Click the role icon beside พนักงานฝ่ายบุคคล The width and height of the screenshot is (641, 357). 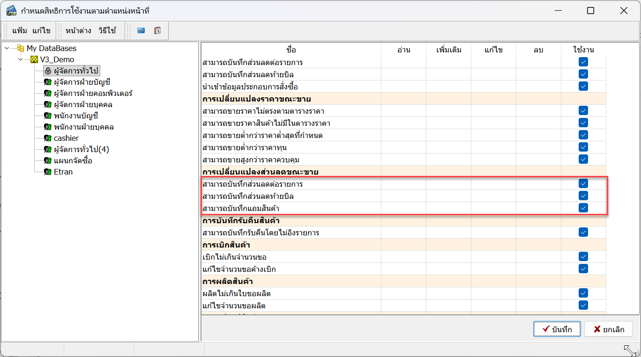click(x=47, y=127)
